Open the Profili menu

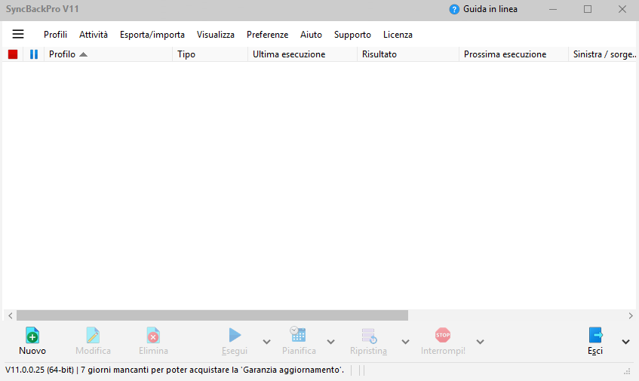coord(55,35)
